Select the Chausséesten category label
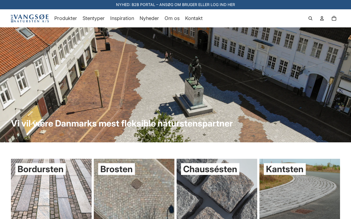 pyautogui.click(x=210, y=169)
